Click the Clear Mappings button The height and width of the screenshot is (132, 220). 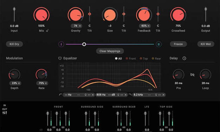[110, 51]
